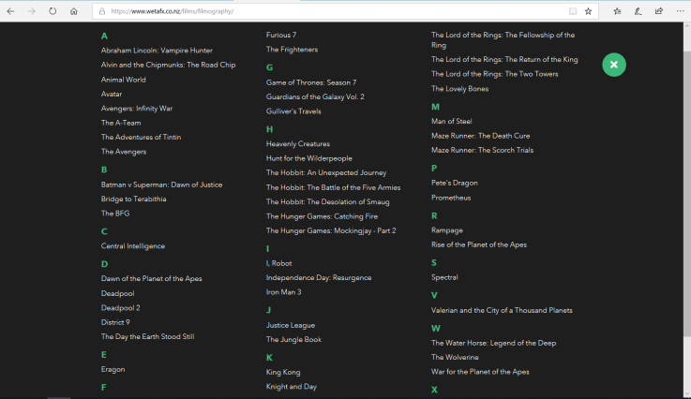
Task: Close the filmography overlay with the green X
Action: (613, 65)
